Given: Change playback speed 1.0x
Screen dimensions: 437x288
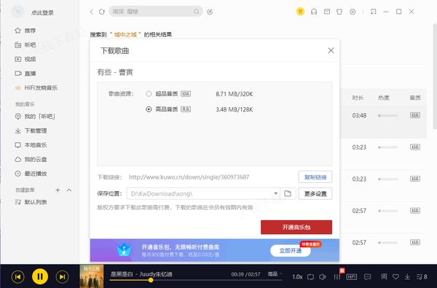Looking at the screenshot, I should (297, 277).
